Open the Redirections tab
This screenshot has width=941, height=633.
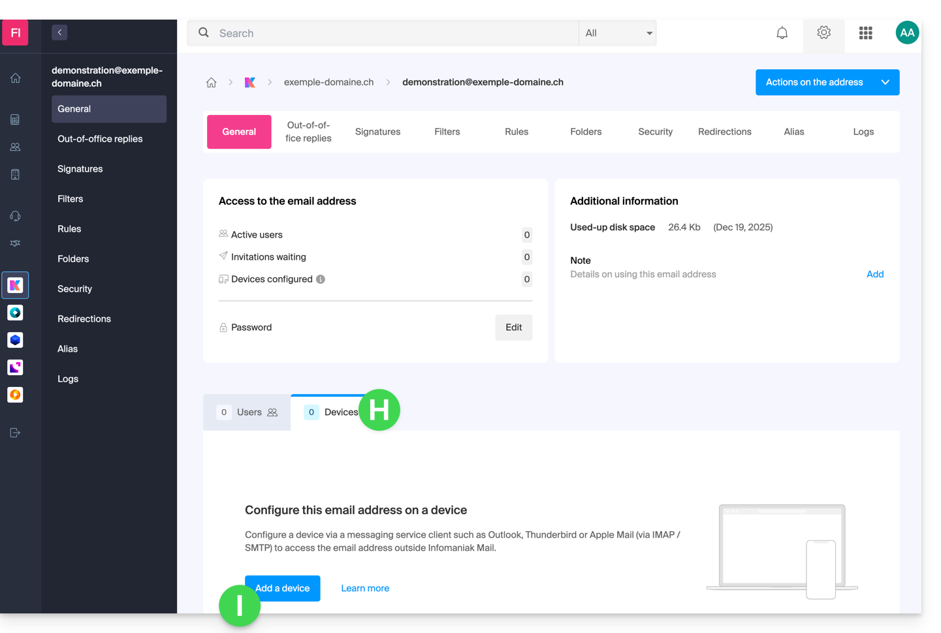724,132
